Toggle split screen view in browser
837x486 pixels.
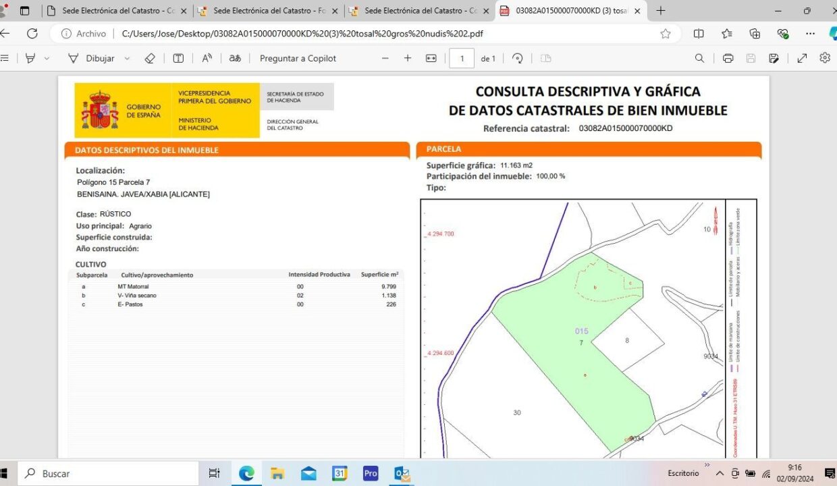(x=699, y=34)
